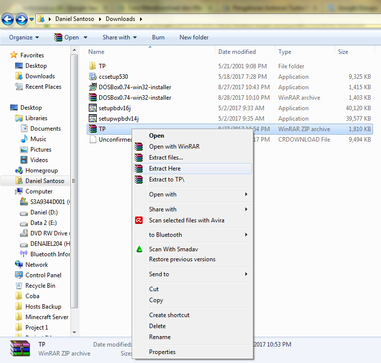Choose Copy from context menu
The height and width of the screenshot is (363, 381).
(192, 300)
